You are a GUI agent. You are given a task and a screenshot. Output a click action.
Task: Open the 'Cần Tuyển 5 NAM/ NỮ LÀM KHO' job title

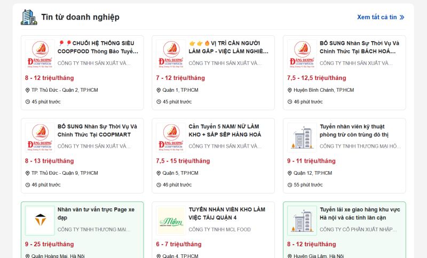[x=225, y=131]
